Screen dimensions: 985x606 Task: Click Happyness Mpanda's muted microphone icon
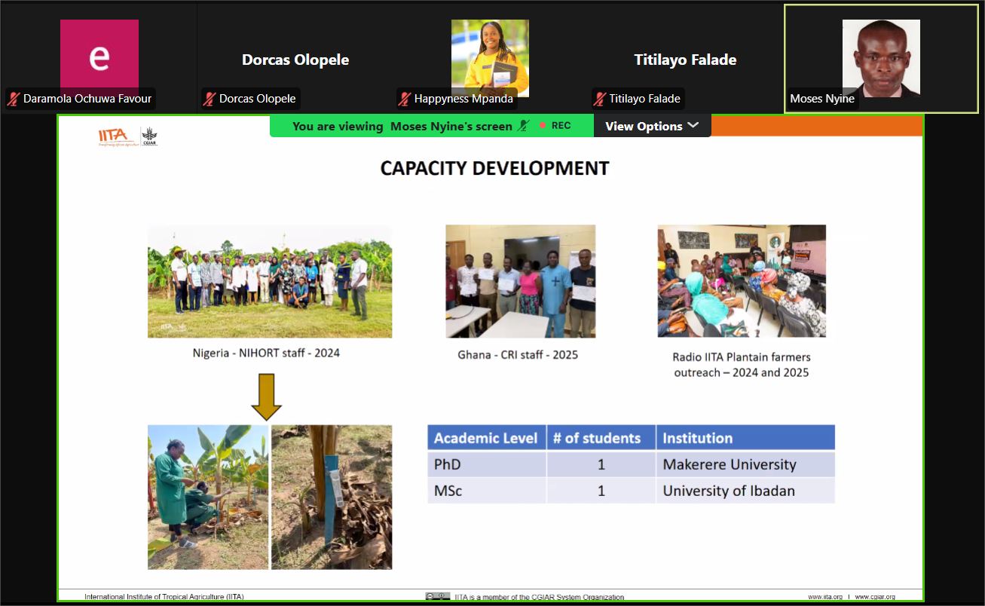405,99
